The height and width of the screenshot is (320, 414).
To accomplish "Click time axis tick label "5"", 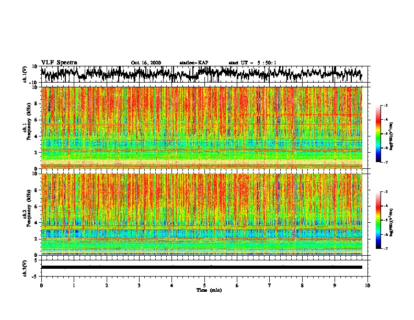I will point(204,285).
